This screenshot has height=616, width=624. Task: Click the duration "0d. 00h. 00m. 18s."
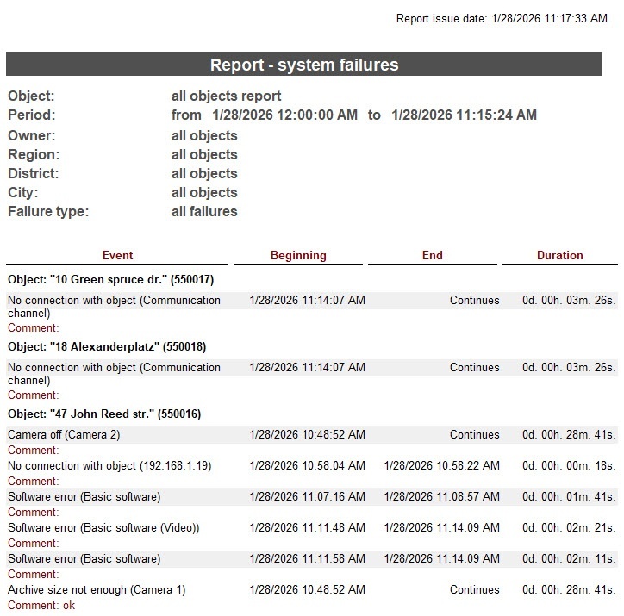[568, 466]
